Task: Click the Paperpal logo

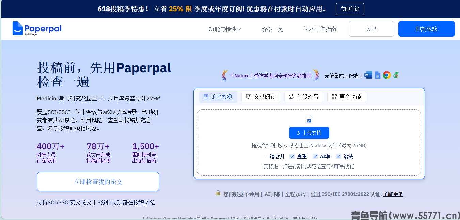Action: (x=37, y=29)
